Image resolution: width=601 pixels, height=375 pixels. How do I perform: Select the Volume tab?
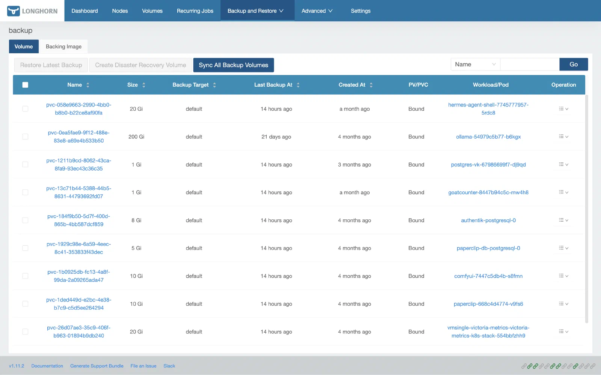[x=24, y=46]
